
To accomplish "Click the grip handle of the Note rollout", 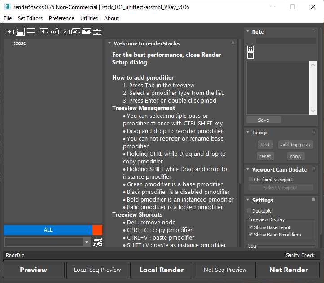I will [313, 31].
